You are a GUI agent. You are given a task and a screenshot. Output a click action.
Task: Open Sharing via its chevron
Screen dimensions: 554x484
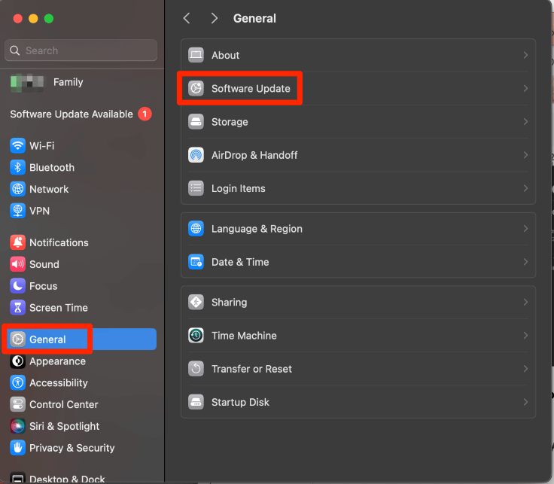pos(525,302)
